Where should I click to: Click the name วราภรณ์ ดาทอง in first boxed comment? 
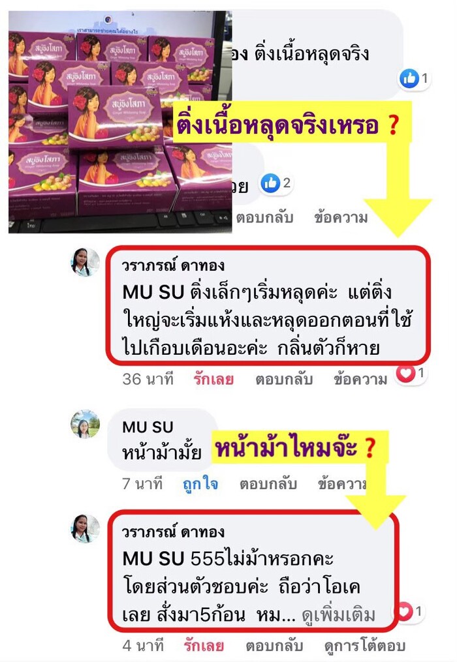173,265
